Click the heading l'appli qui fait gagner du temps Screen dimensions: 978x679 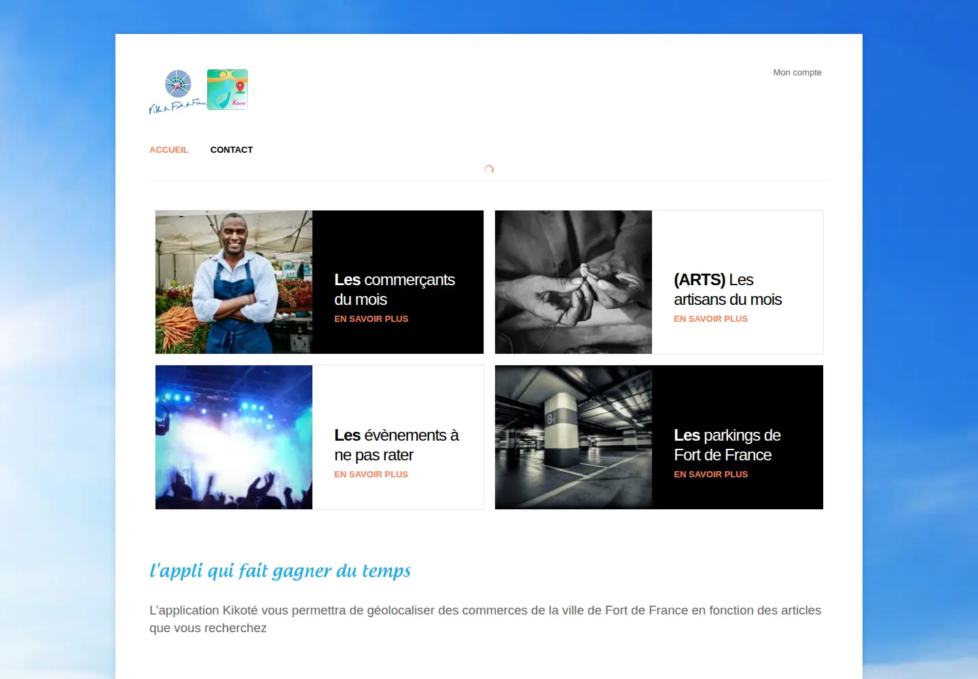tap(280, 571)
